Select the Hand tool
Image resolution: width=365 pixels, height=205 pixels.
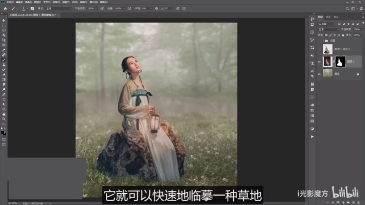point(4,114)
